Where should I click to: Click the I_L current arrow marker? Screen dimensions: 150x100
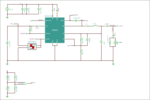coord(88,26)
